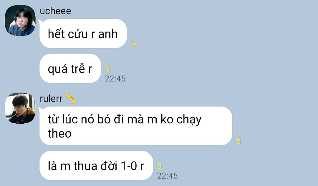
Task: Click the word "theo" in rulerr's message
Action: (59, 133)
